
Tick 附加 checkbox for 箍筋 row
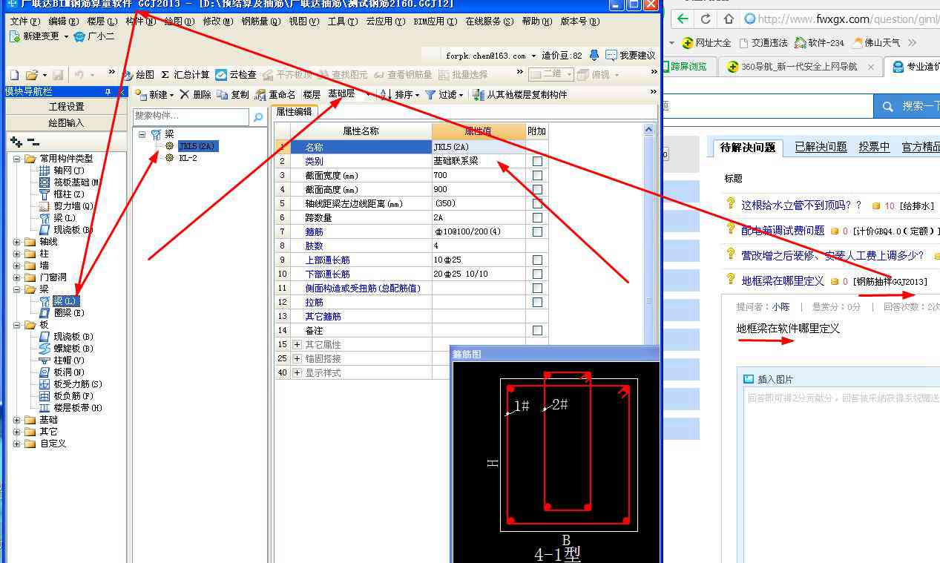(537, 232)
